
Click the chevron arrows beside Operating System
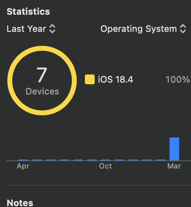pos(183,29)
